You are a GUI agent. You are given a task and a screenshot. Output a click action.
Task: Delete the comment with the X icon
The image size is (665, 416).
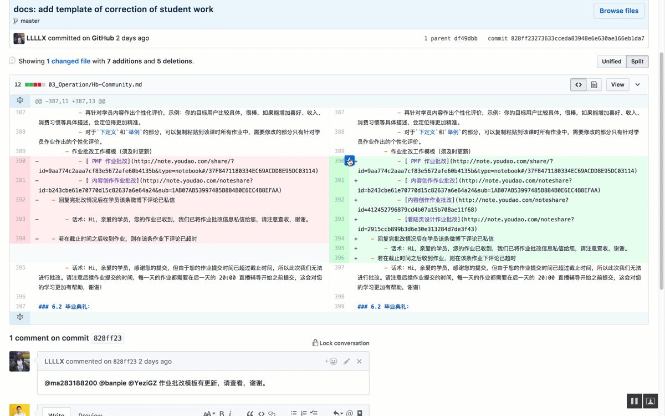pyautogui.click(x=359, y=362)
